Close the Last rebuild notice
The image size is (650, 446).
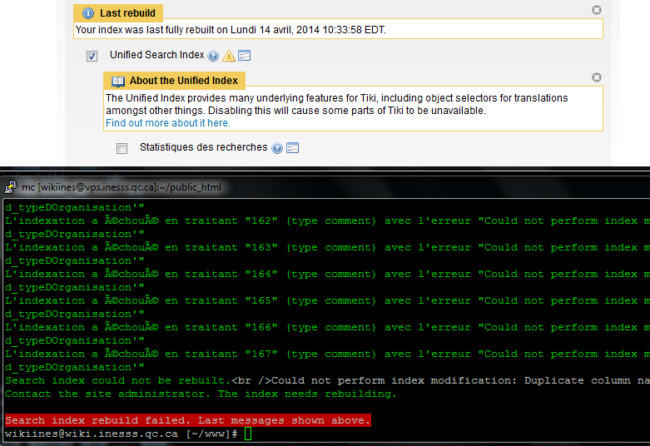click(x=597, y=10)
